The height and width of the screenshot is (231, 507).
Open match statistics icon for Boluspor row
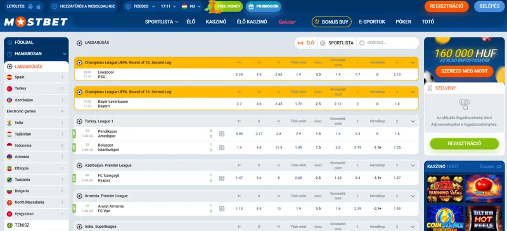[221, 147]
